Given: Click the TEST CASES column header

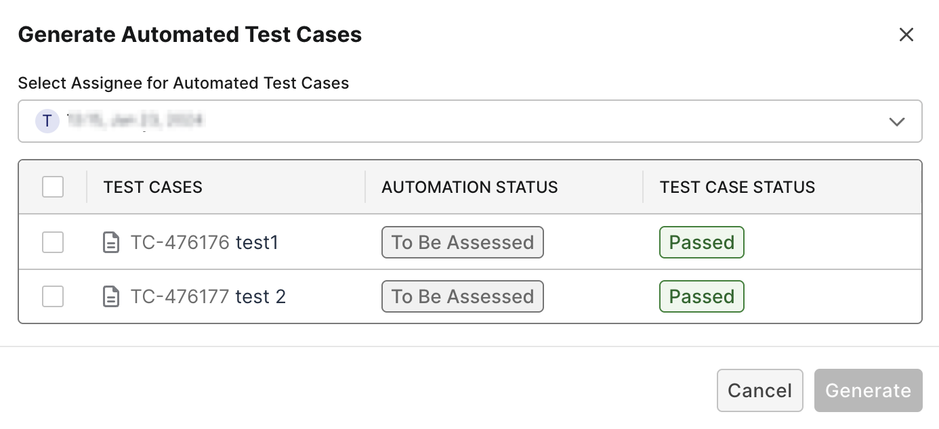Looking at the screenshot, I should pyautogui.click(x=153, y=187).
